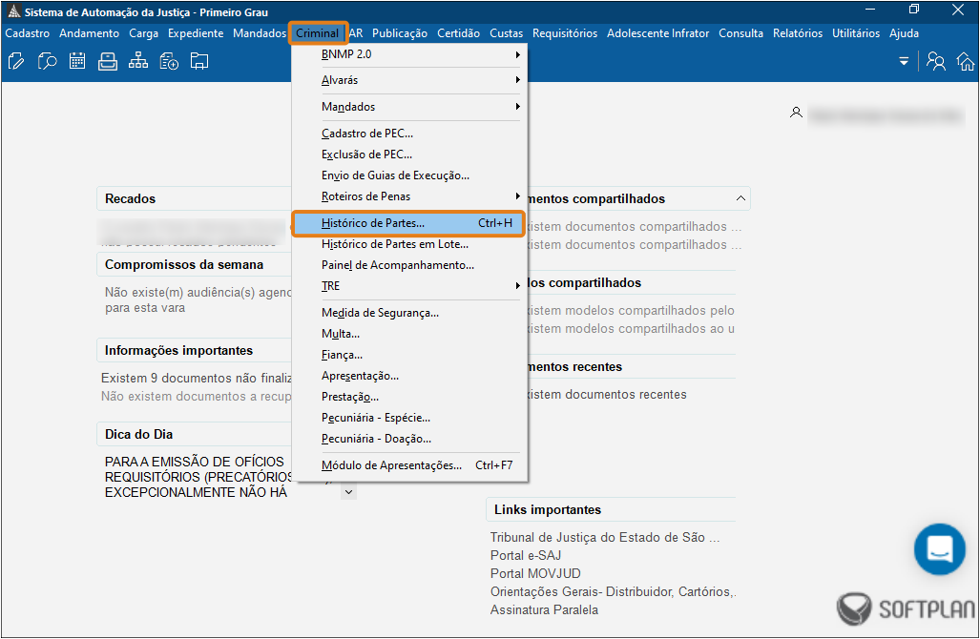Click the printer toolbar icon
980x639 pixels.
pyautogui.click(x=108, y=61)
